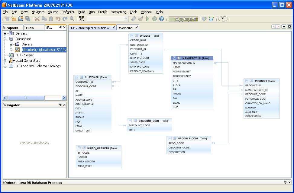
Task: Close the Navigator panel
Action: [x=64, y=105]
